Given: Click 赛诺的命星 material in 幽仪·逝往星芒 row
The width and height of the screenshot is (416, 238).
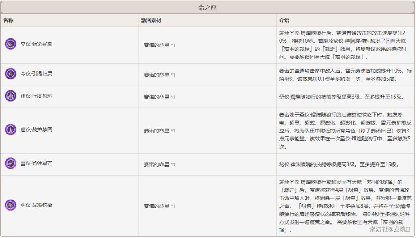Looking at the screenshot, I should (x=159, y=164).
